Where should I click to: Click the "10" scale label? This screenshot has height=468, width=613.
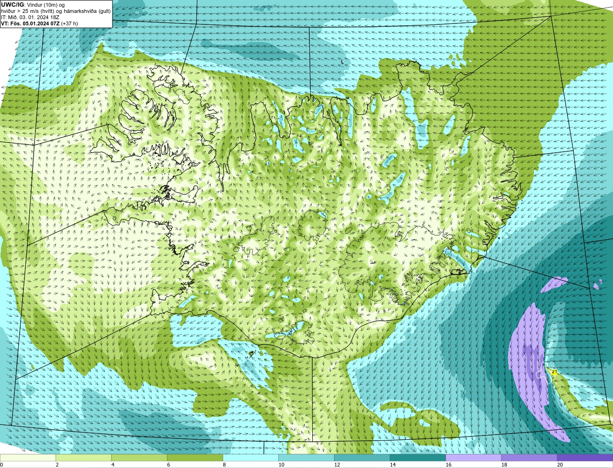point(281,465)
